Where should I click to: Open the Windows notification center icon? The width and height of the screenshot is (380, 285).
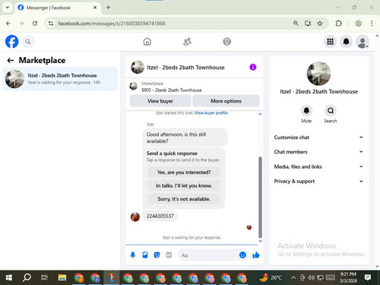(x=368, y=277)
